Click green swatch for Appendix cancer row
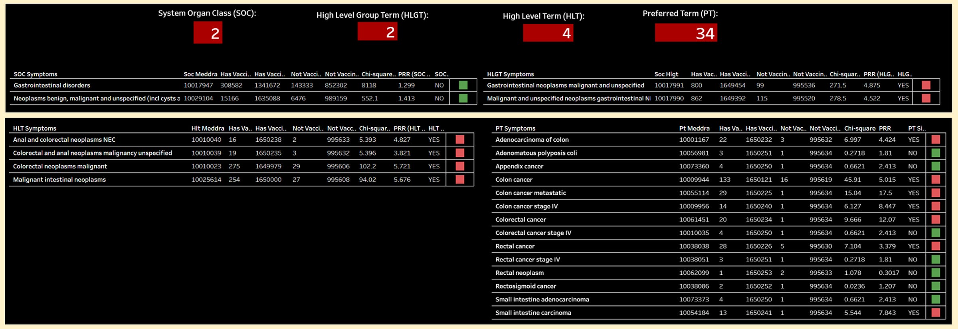958x329 pixels. pyautogui.click(x=936, y=166)
